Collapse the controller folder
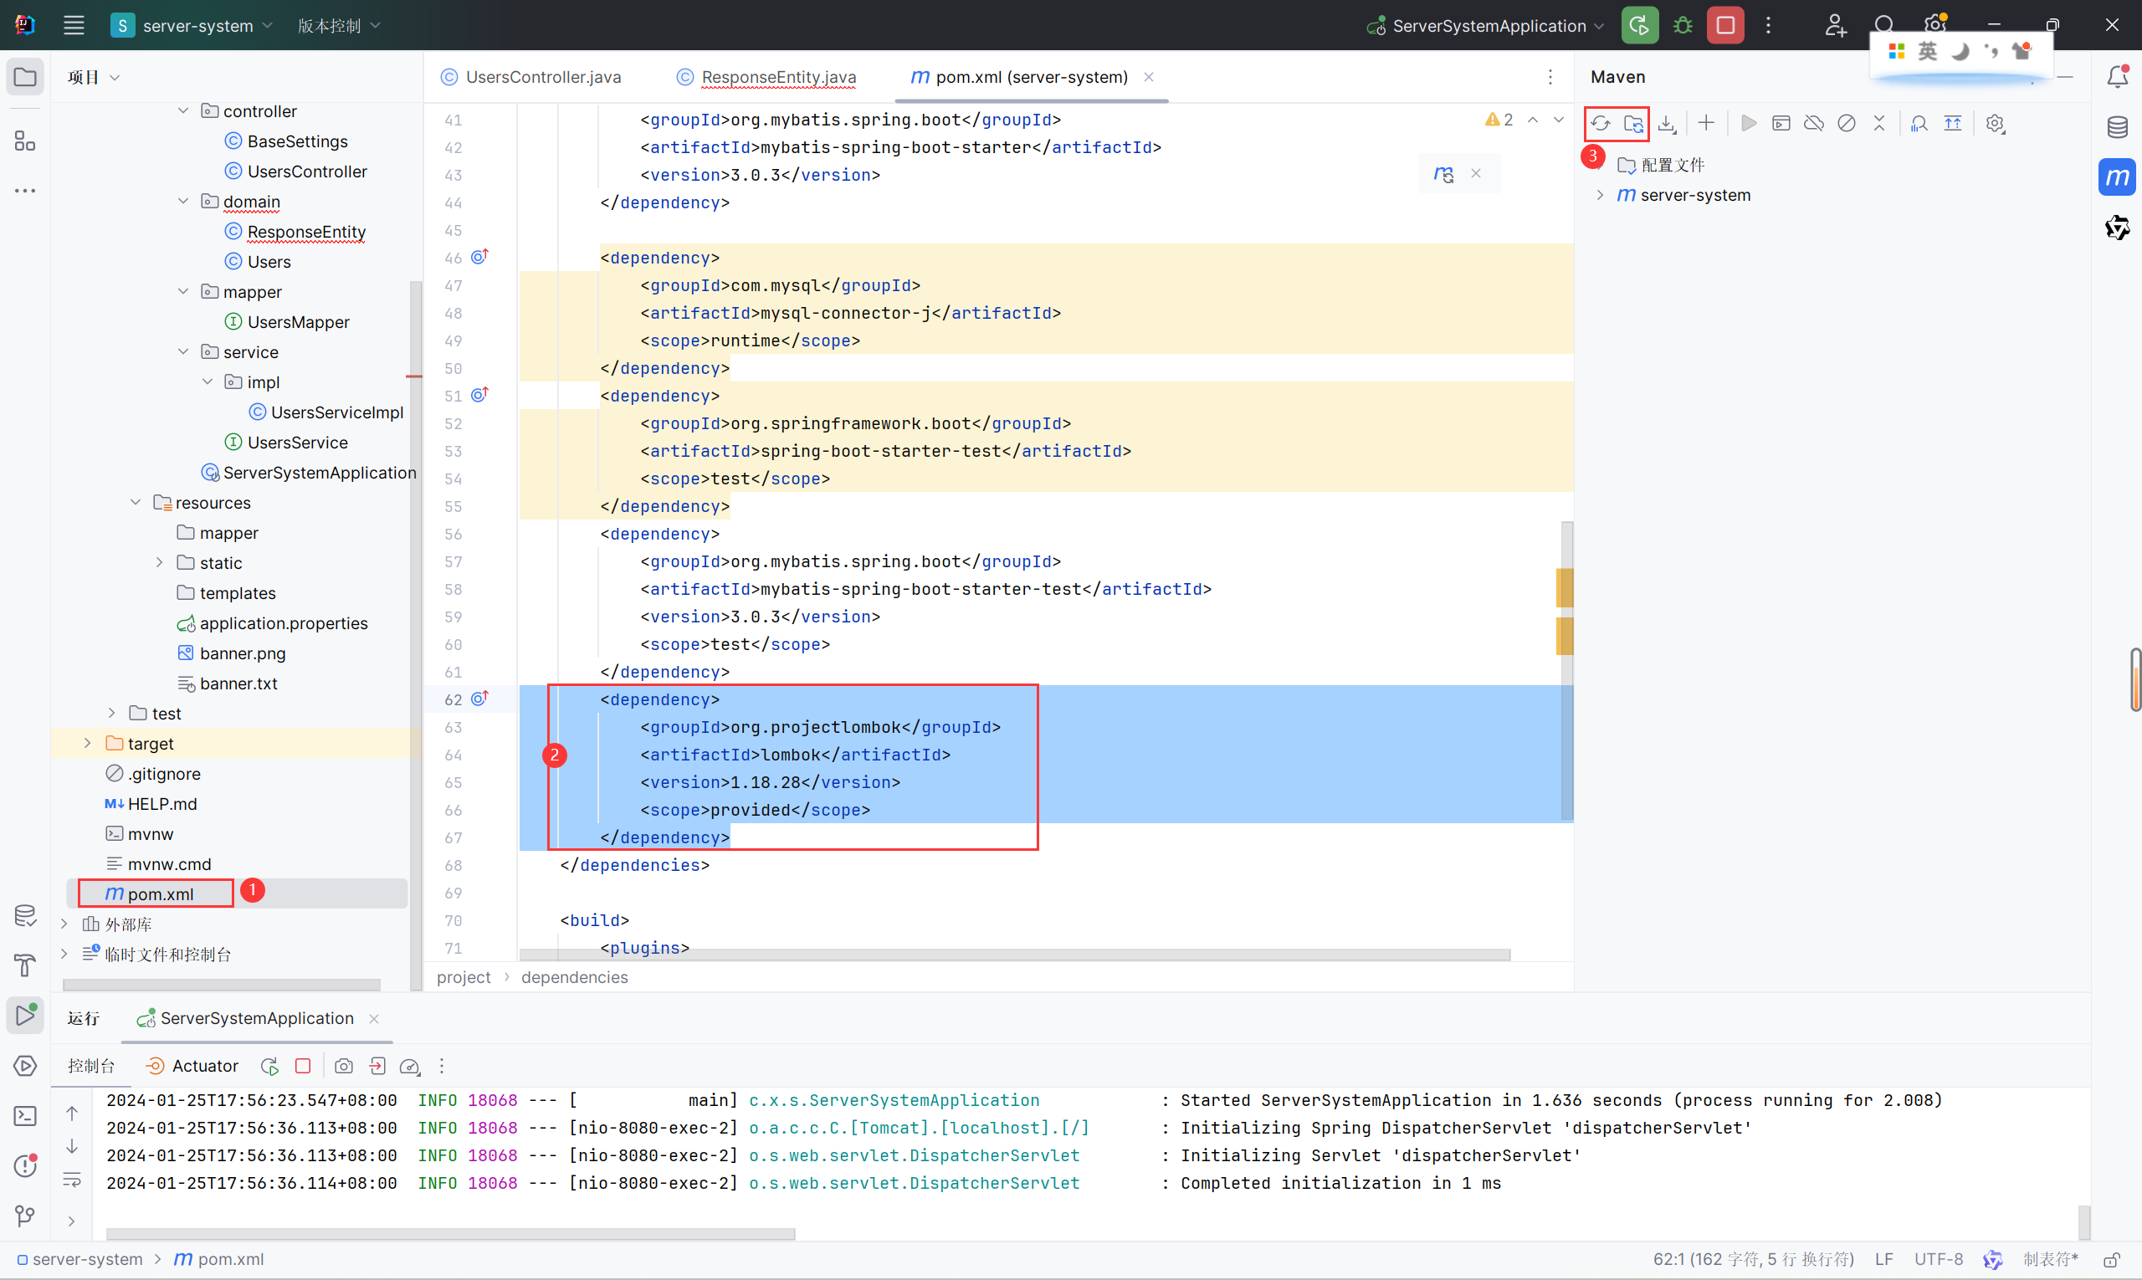Viewport: 2142px width, 1280px height. click(183, 111)
